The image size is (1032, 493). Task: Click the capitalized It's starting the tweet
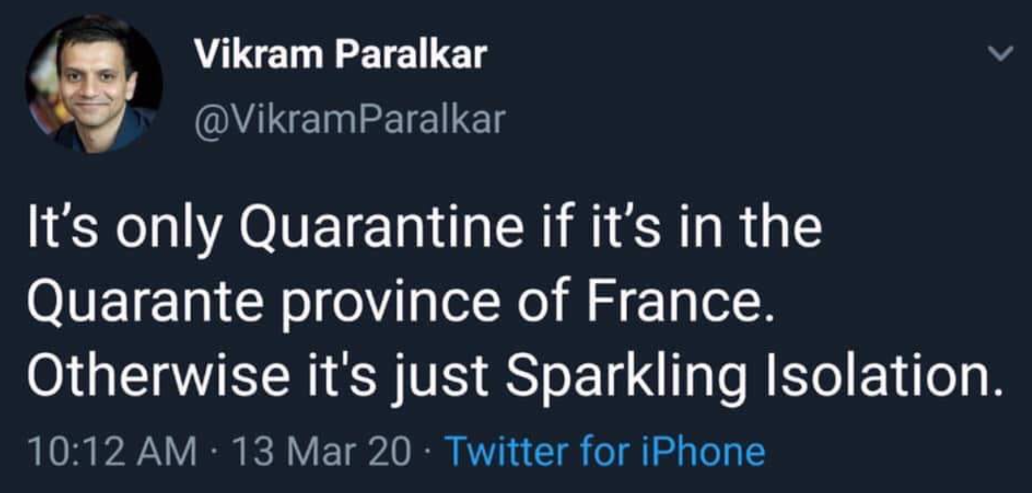tap(62, 227)
